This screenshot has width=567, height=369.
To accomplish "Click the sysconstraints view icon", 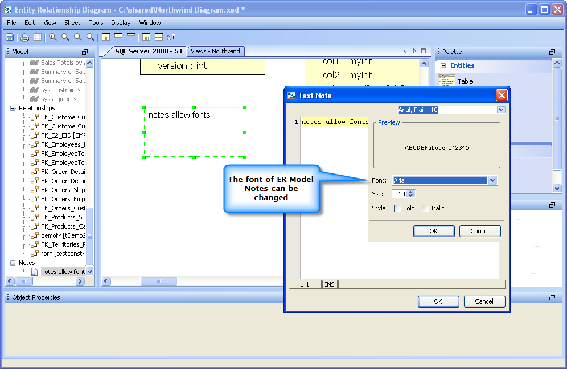I will pos(35,90).
